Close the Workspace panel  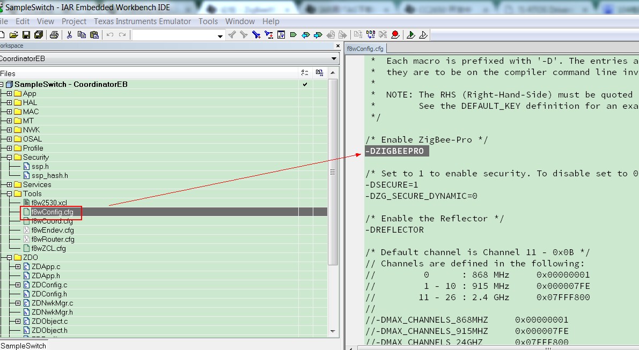click(337, 46)
